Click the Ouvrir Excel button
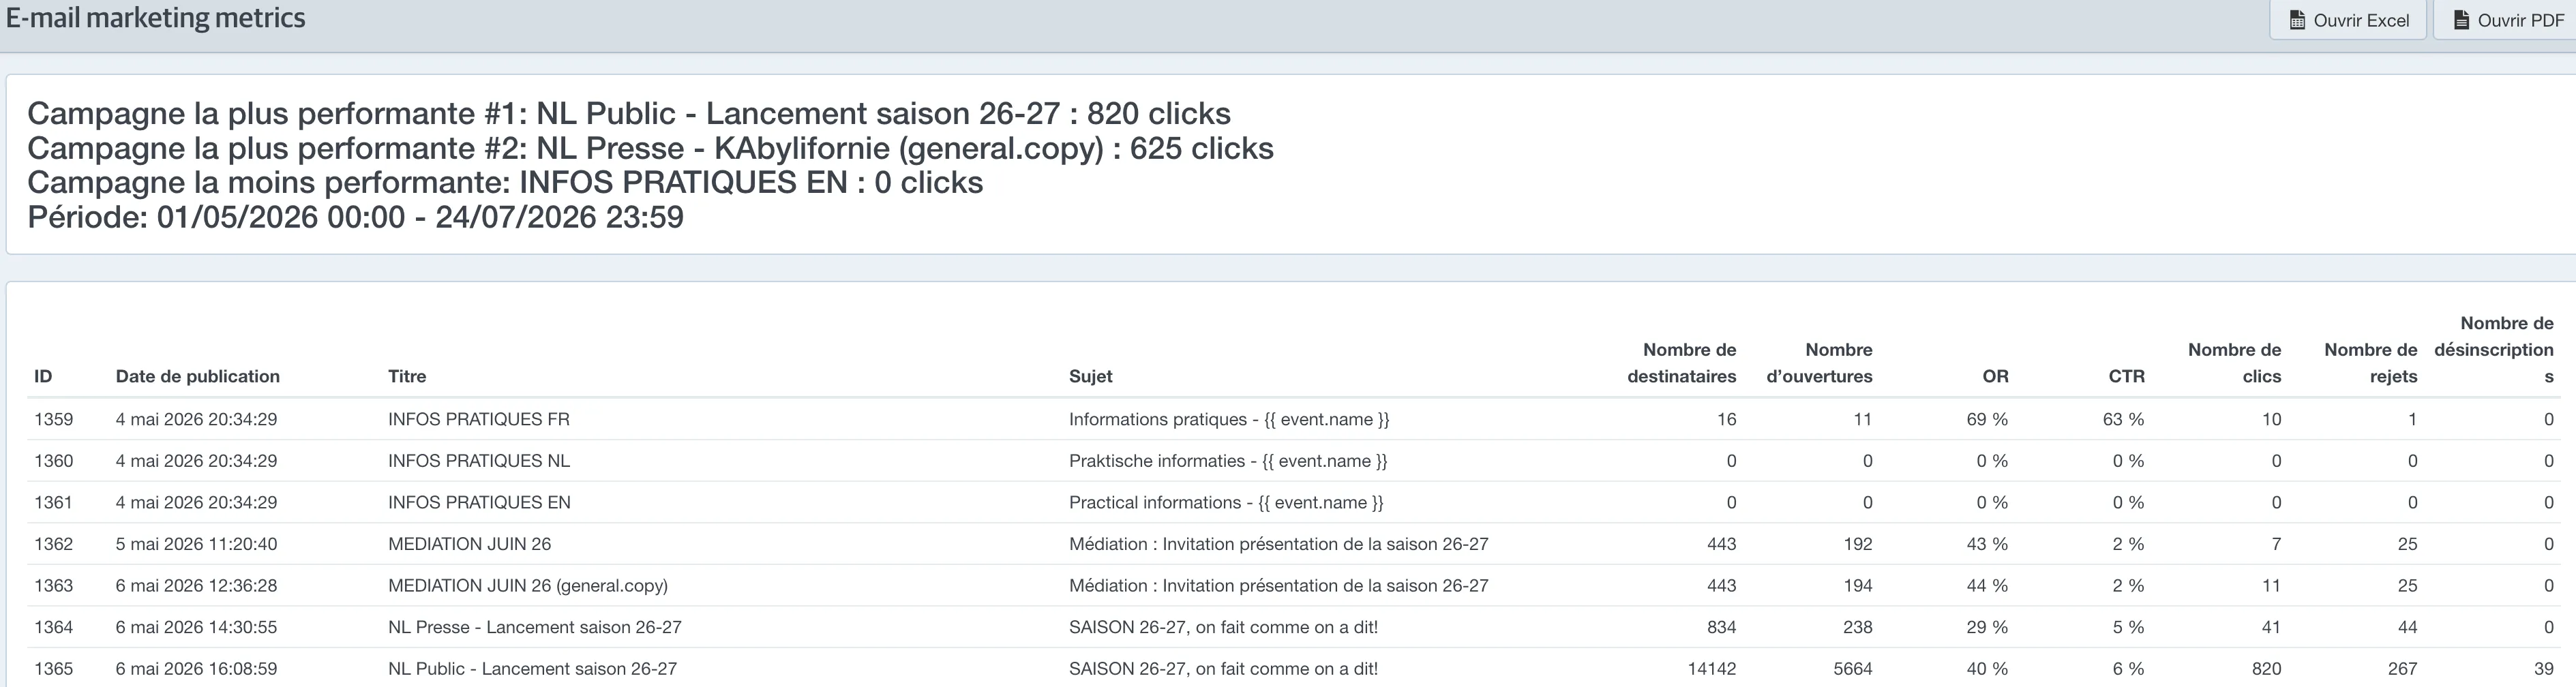This screenshot has width=2576, height=687. pos(2348,20)
